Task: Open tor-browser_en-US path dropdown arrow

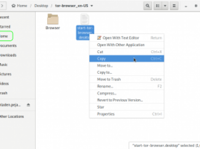Action: point(92,6)
